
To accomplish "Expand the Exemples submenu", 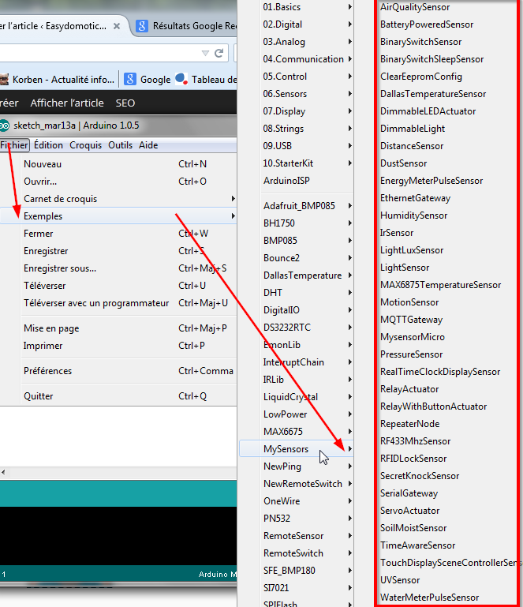I will point(118,216).
